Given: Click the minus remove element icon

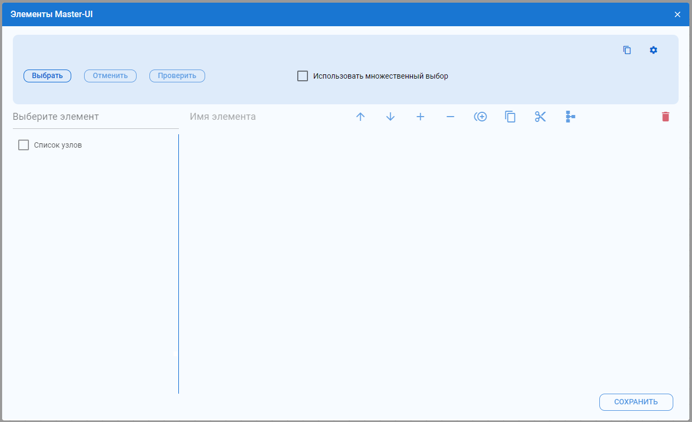Looking at the screenshot, I should (x=450, y=117).
